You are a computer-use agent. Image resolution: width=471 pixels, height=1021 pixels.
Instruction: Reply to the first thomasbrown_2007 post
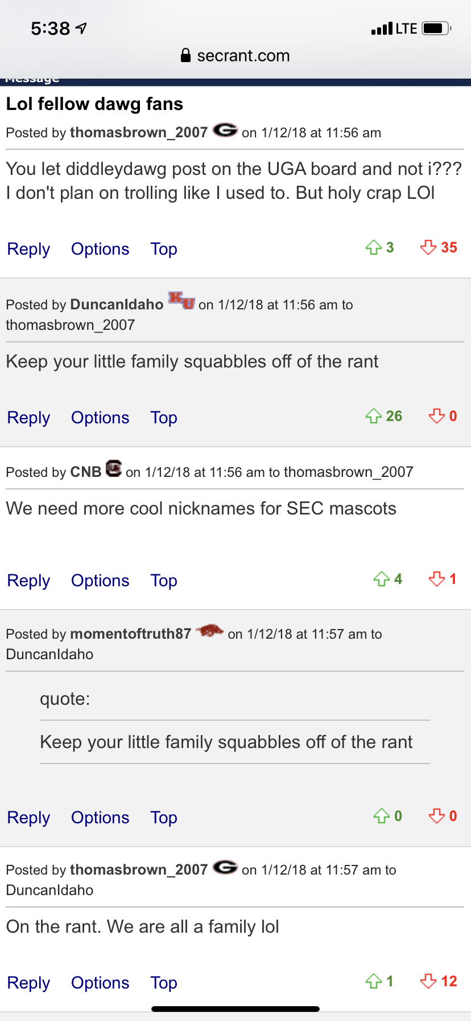point(28,249)
